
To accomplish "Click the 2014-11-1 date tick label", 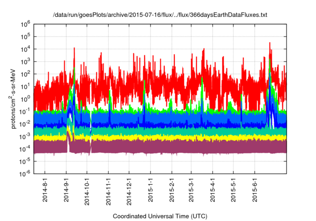I will coord(109,191).
